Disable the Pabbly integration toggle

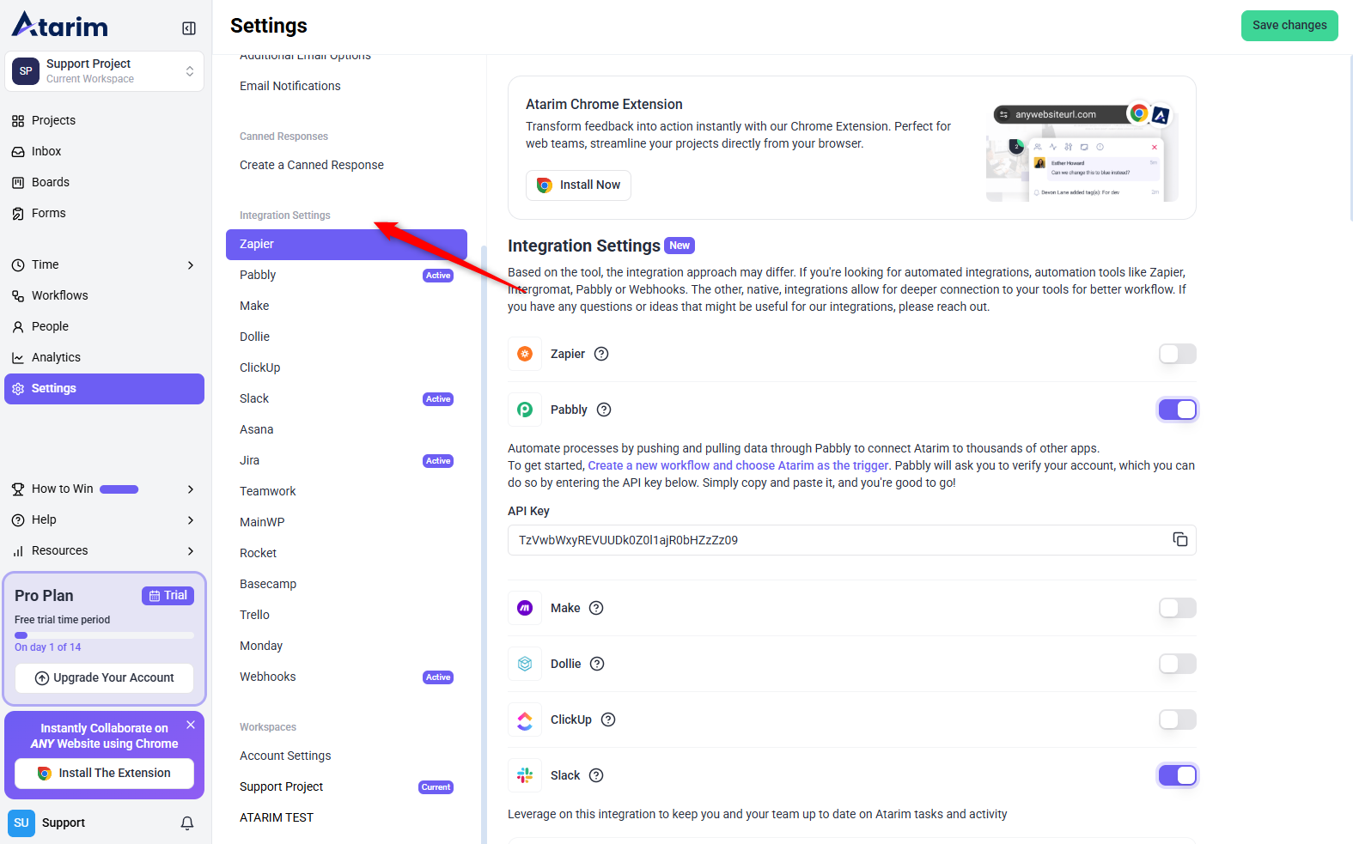click(x=1177, y=410)
